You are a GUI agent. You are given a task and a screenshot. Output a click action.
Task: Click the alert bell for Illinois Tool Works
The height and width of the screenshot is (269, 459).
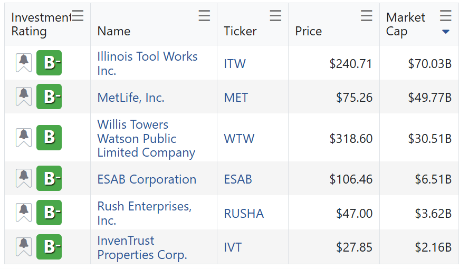(x=24, y=63)
